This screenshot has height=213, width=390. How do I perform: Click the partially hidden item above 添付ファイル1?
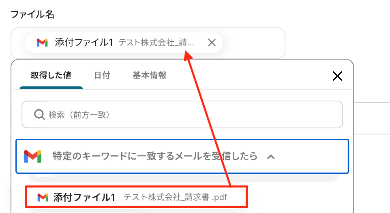183,178
